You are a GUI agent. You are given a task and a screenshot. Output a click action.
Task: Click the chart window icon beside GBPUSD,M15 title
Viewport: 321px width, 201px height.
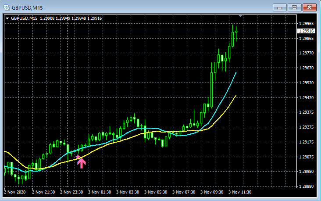tap(7, 8)
